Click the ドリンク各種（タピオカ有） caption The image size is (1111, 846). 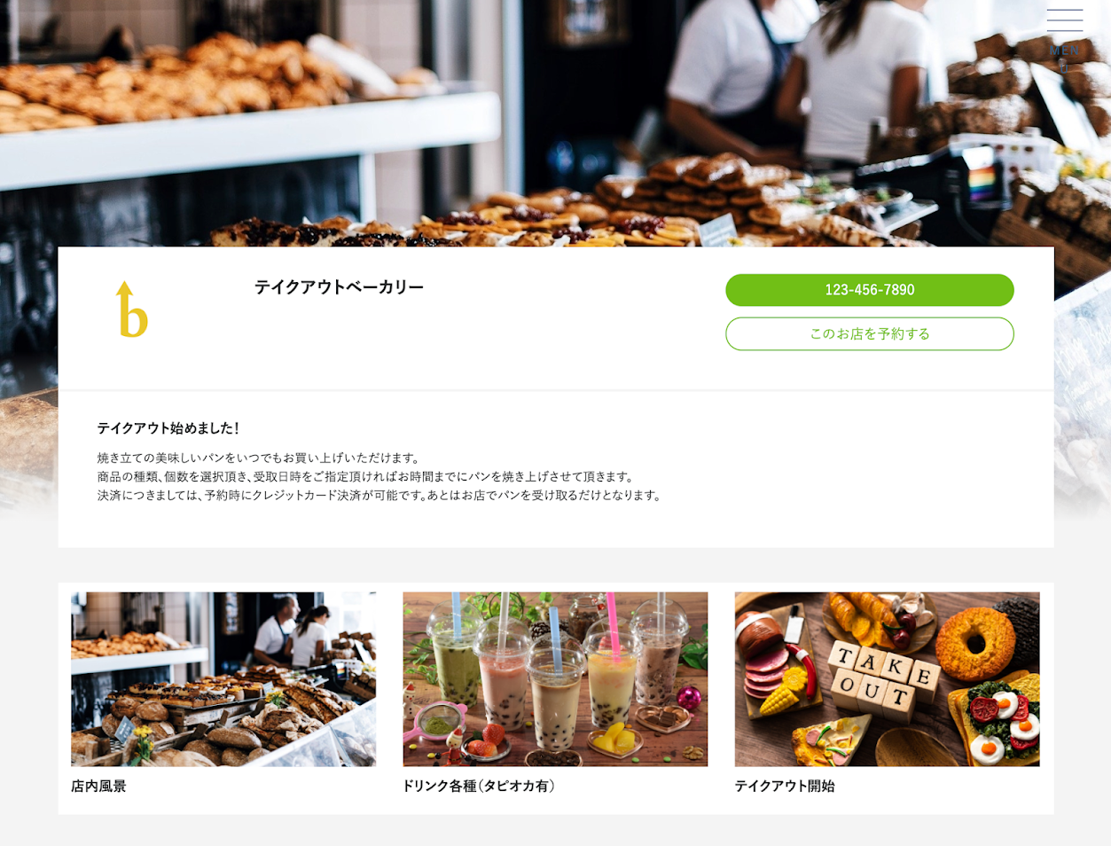[479, 786]
